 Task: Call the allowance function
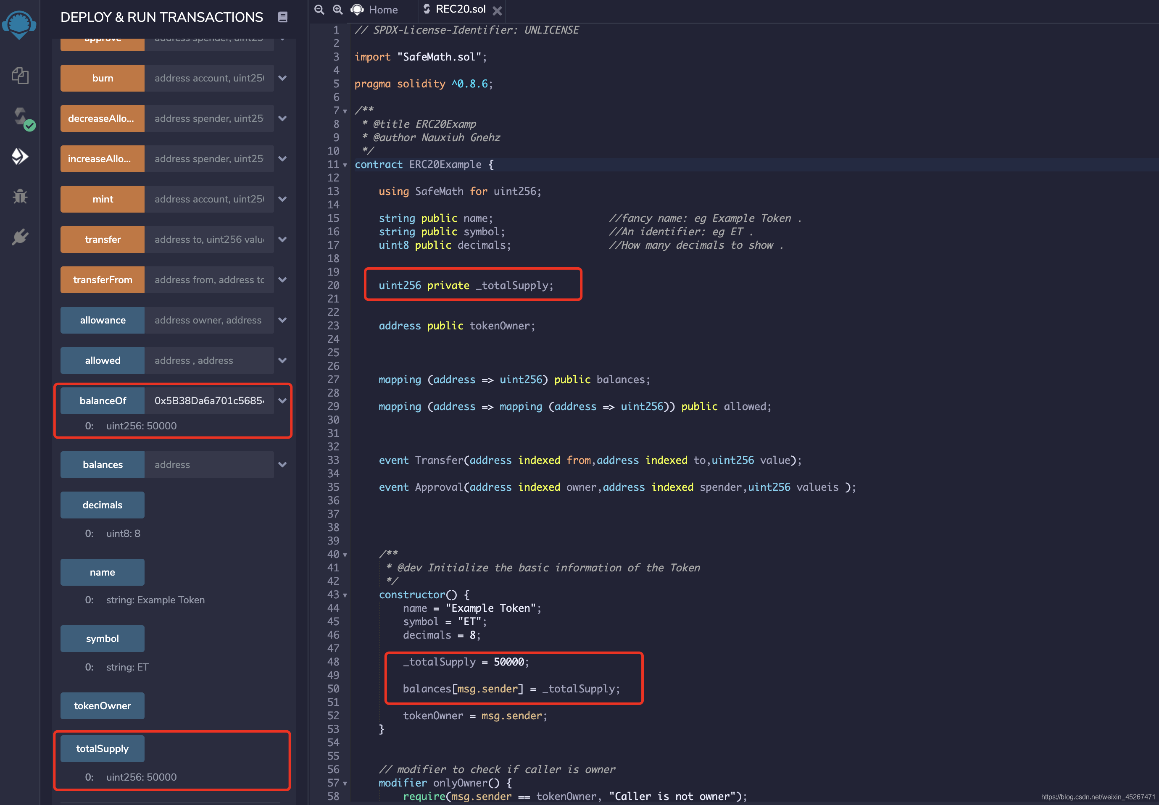[x=103, y=320]
